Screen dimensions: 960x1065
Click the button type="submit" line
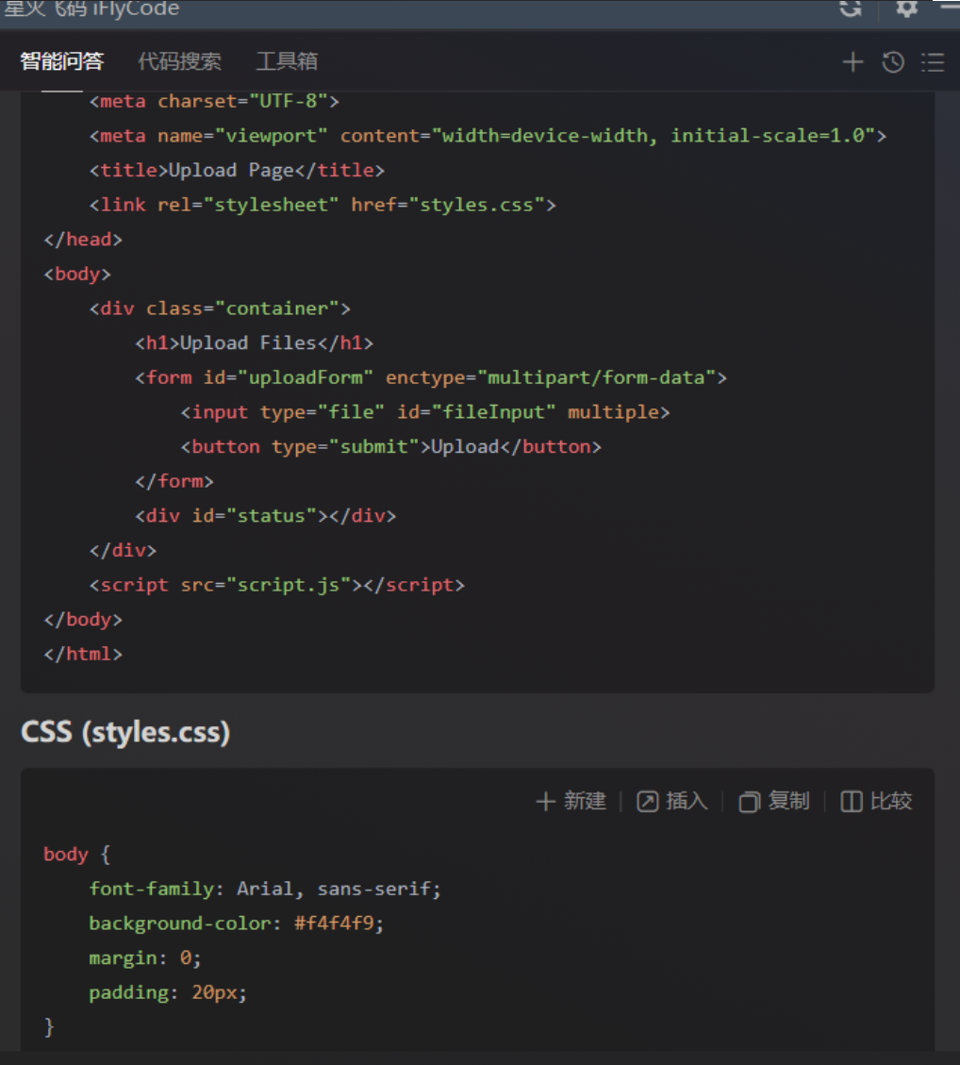390,447
